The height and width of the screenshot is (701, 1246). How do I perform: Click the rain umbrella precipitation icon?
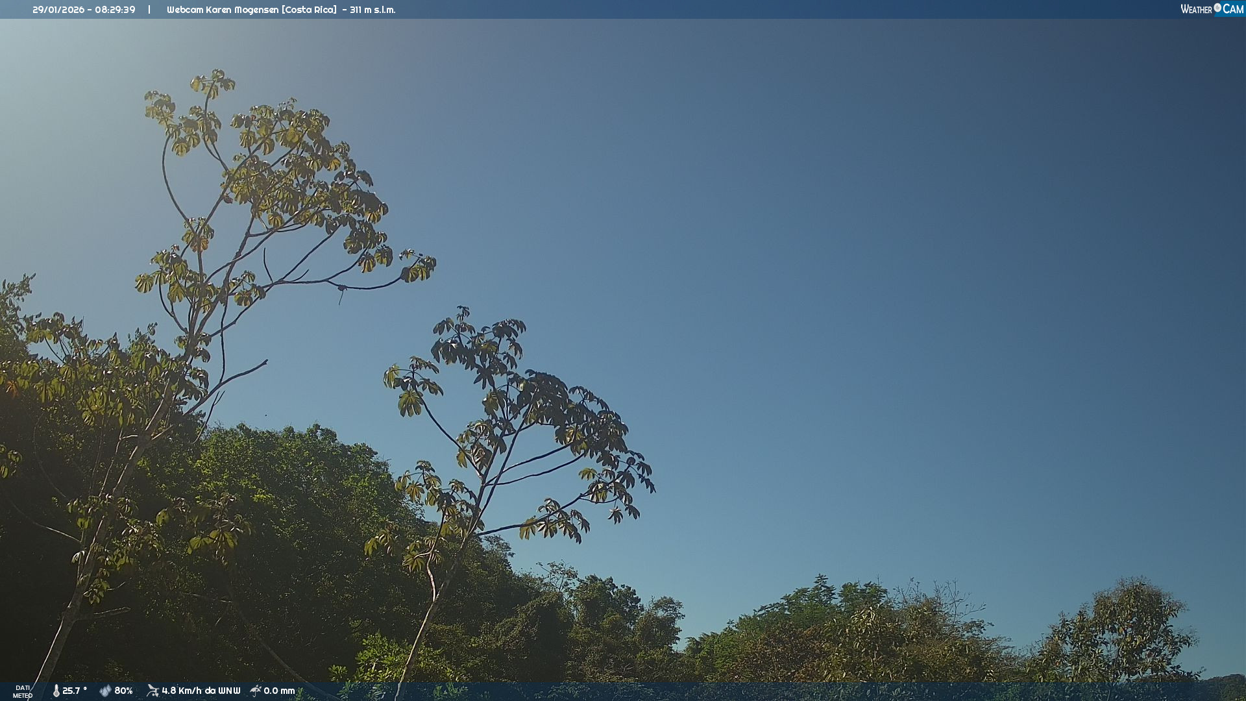(x=256, y=691)
